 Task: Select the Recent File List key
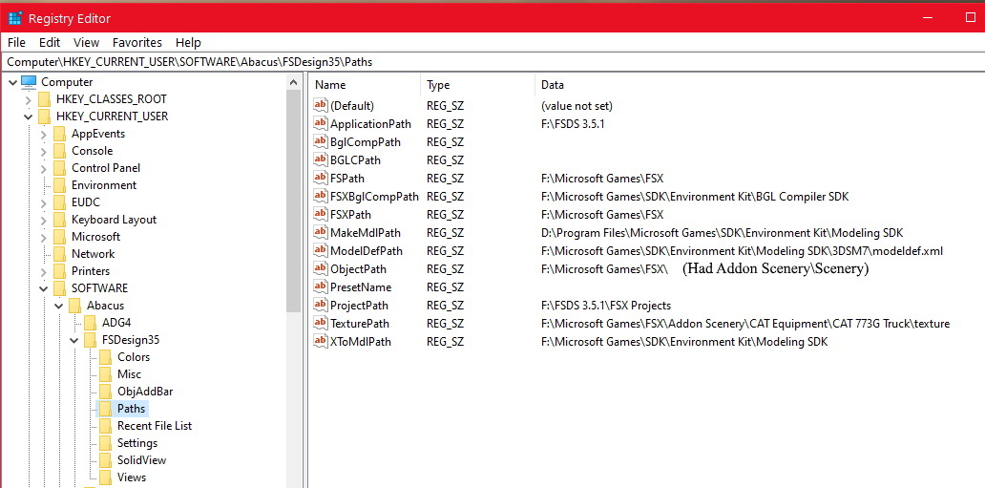coord(154,426)
